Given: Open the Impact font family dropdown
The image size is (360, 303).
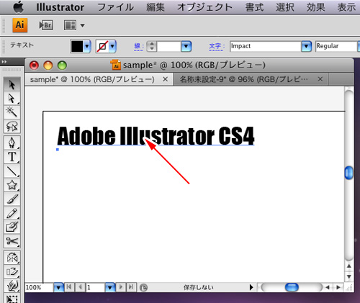Looking at the screenshot, I should tap(306, 46).
